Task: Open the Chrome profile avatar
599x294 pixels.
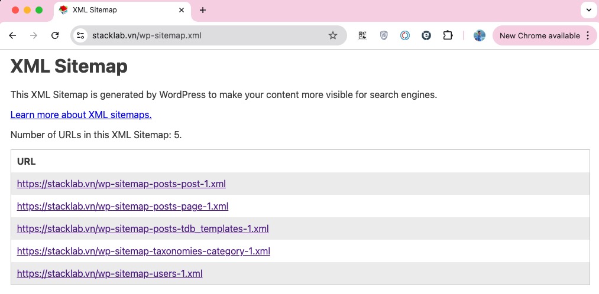Action: 480,35
